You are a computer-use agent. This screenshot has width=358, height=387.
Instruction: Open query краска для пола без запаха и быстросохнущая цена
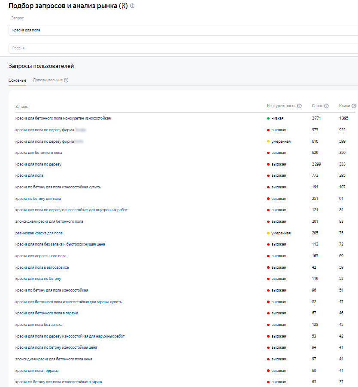pyautogui.click(x=60, y=244)
